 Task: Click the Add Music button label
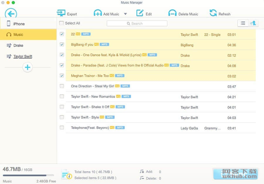click(x=111, y=14)
